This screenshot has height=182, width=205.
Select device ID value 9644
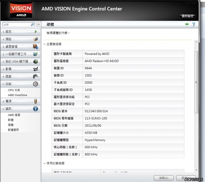[88, 68]
